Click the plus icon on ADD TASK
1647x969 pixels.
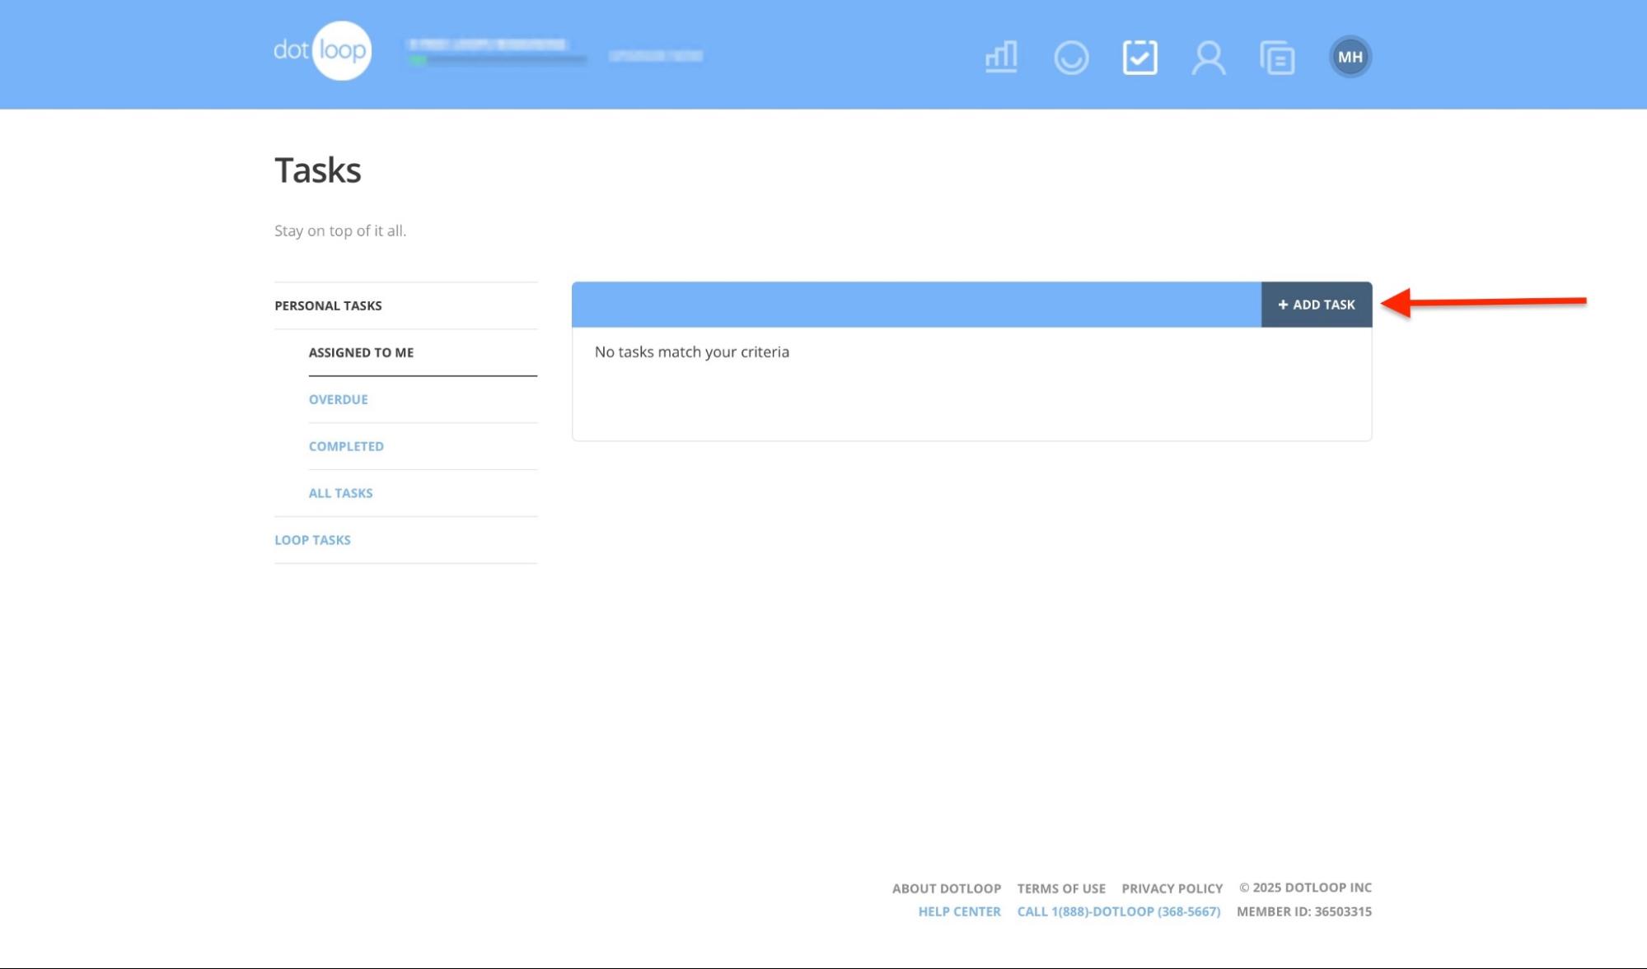click(x=1283, y=304)
